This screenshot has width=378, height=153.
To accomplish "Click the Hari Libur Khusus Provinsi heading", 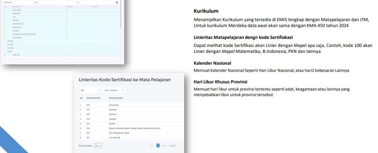I will tap(220, 82).
